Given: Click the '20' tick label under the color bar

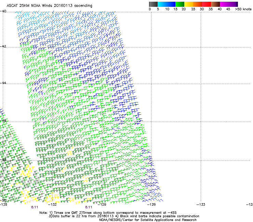Looking at the screenshot, I should (x=184, y=9).
